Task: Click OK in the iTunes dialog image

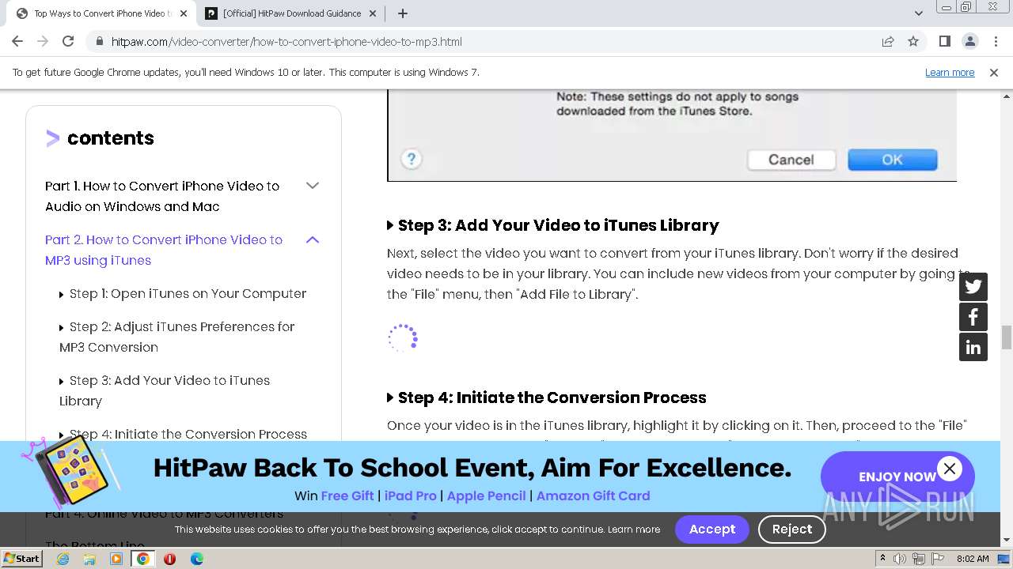Action: click(893, 160)
